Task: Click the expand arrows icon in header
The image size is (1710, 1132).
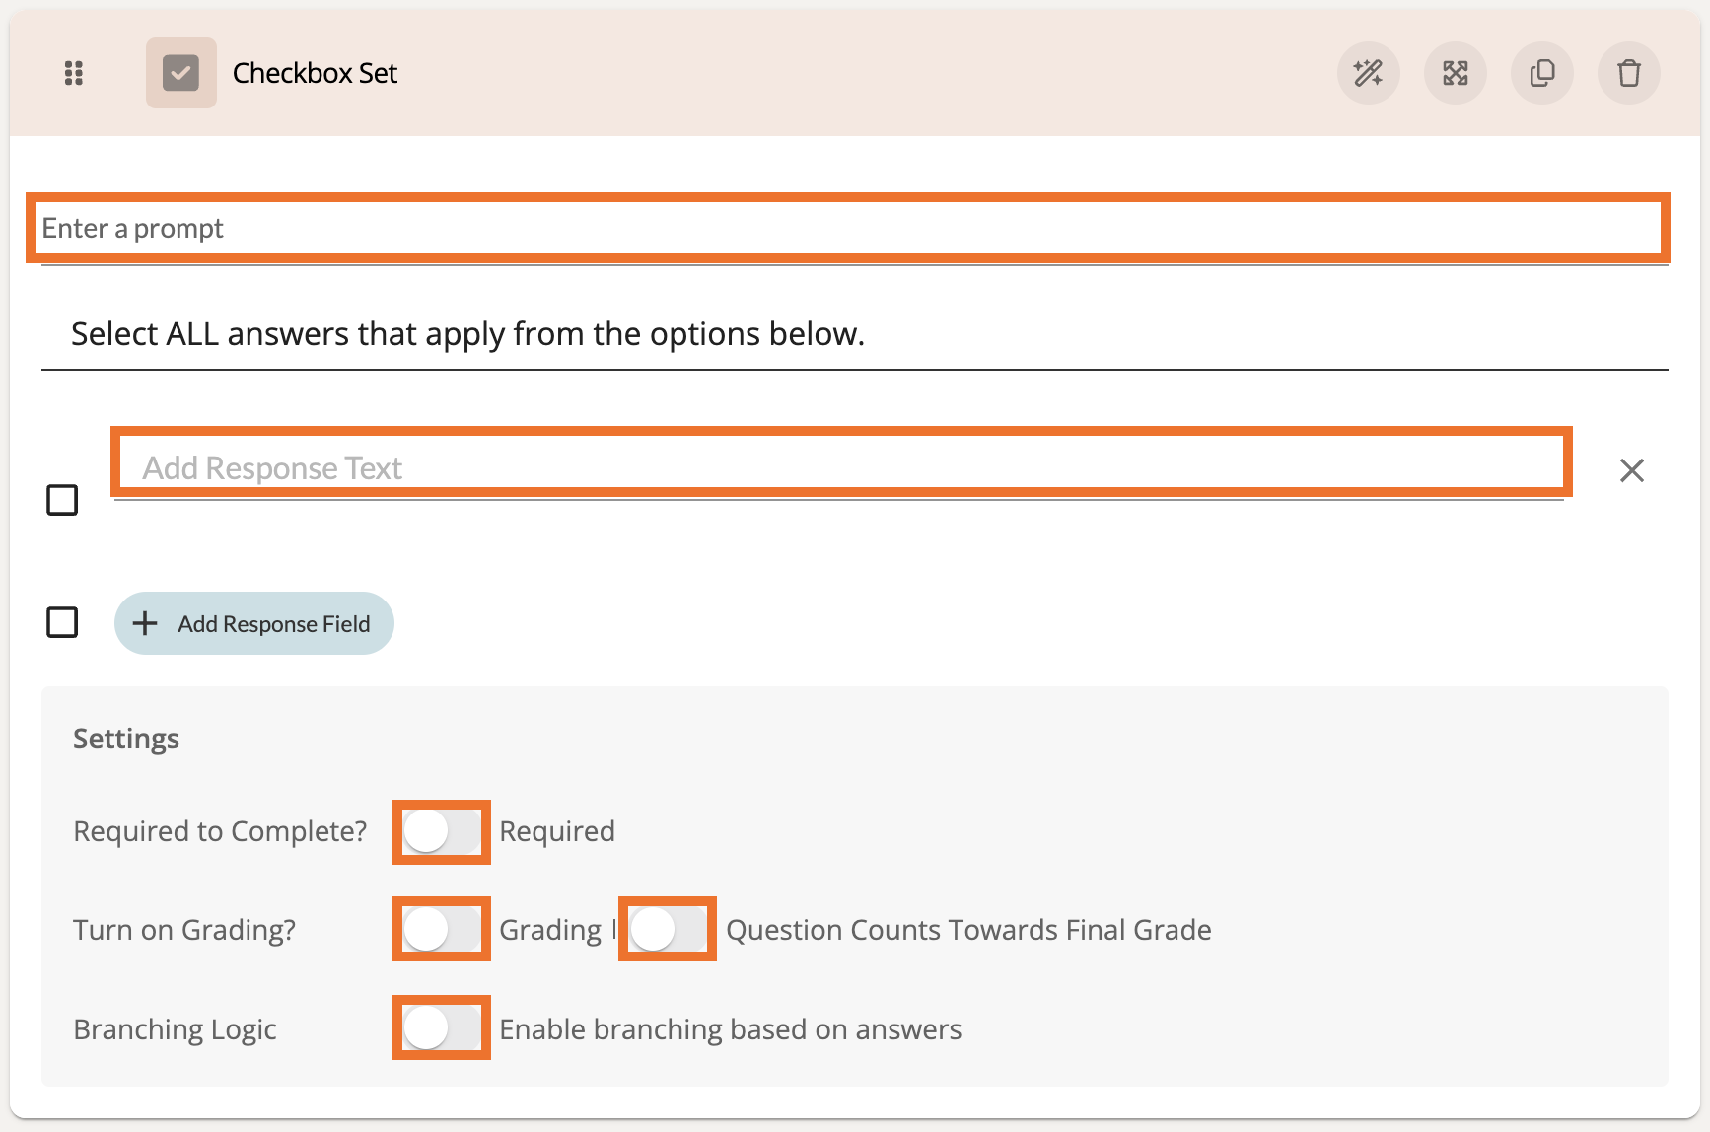Action: click(1455, 73)
